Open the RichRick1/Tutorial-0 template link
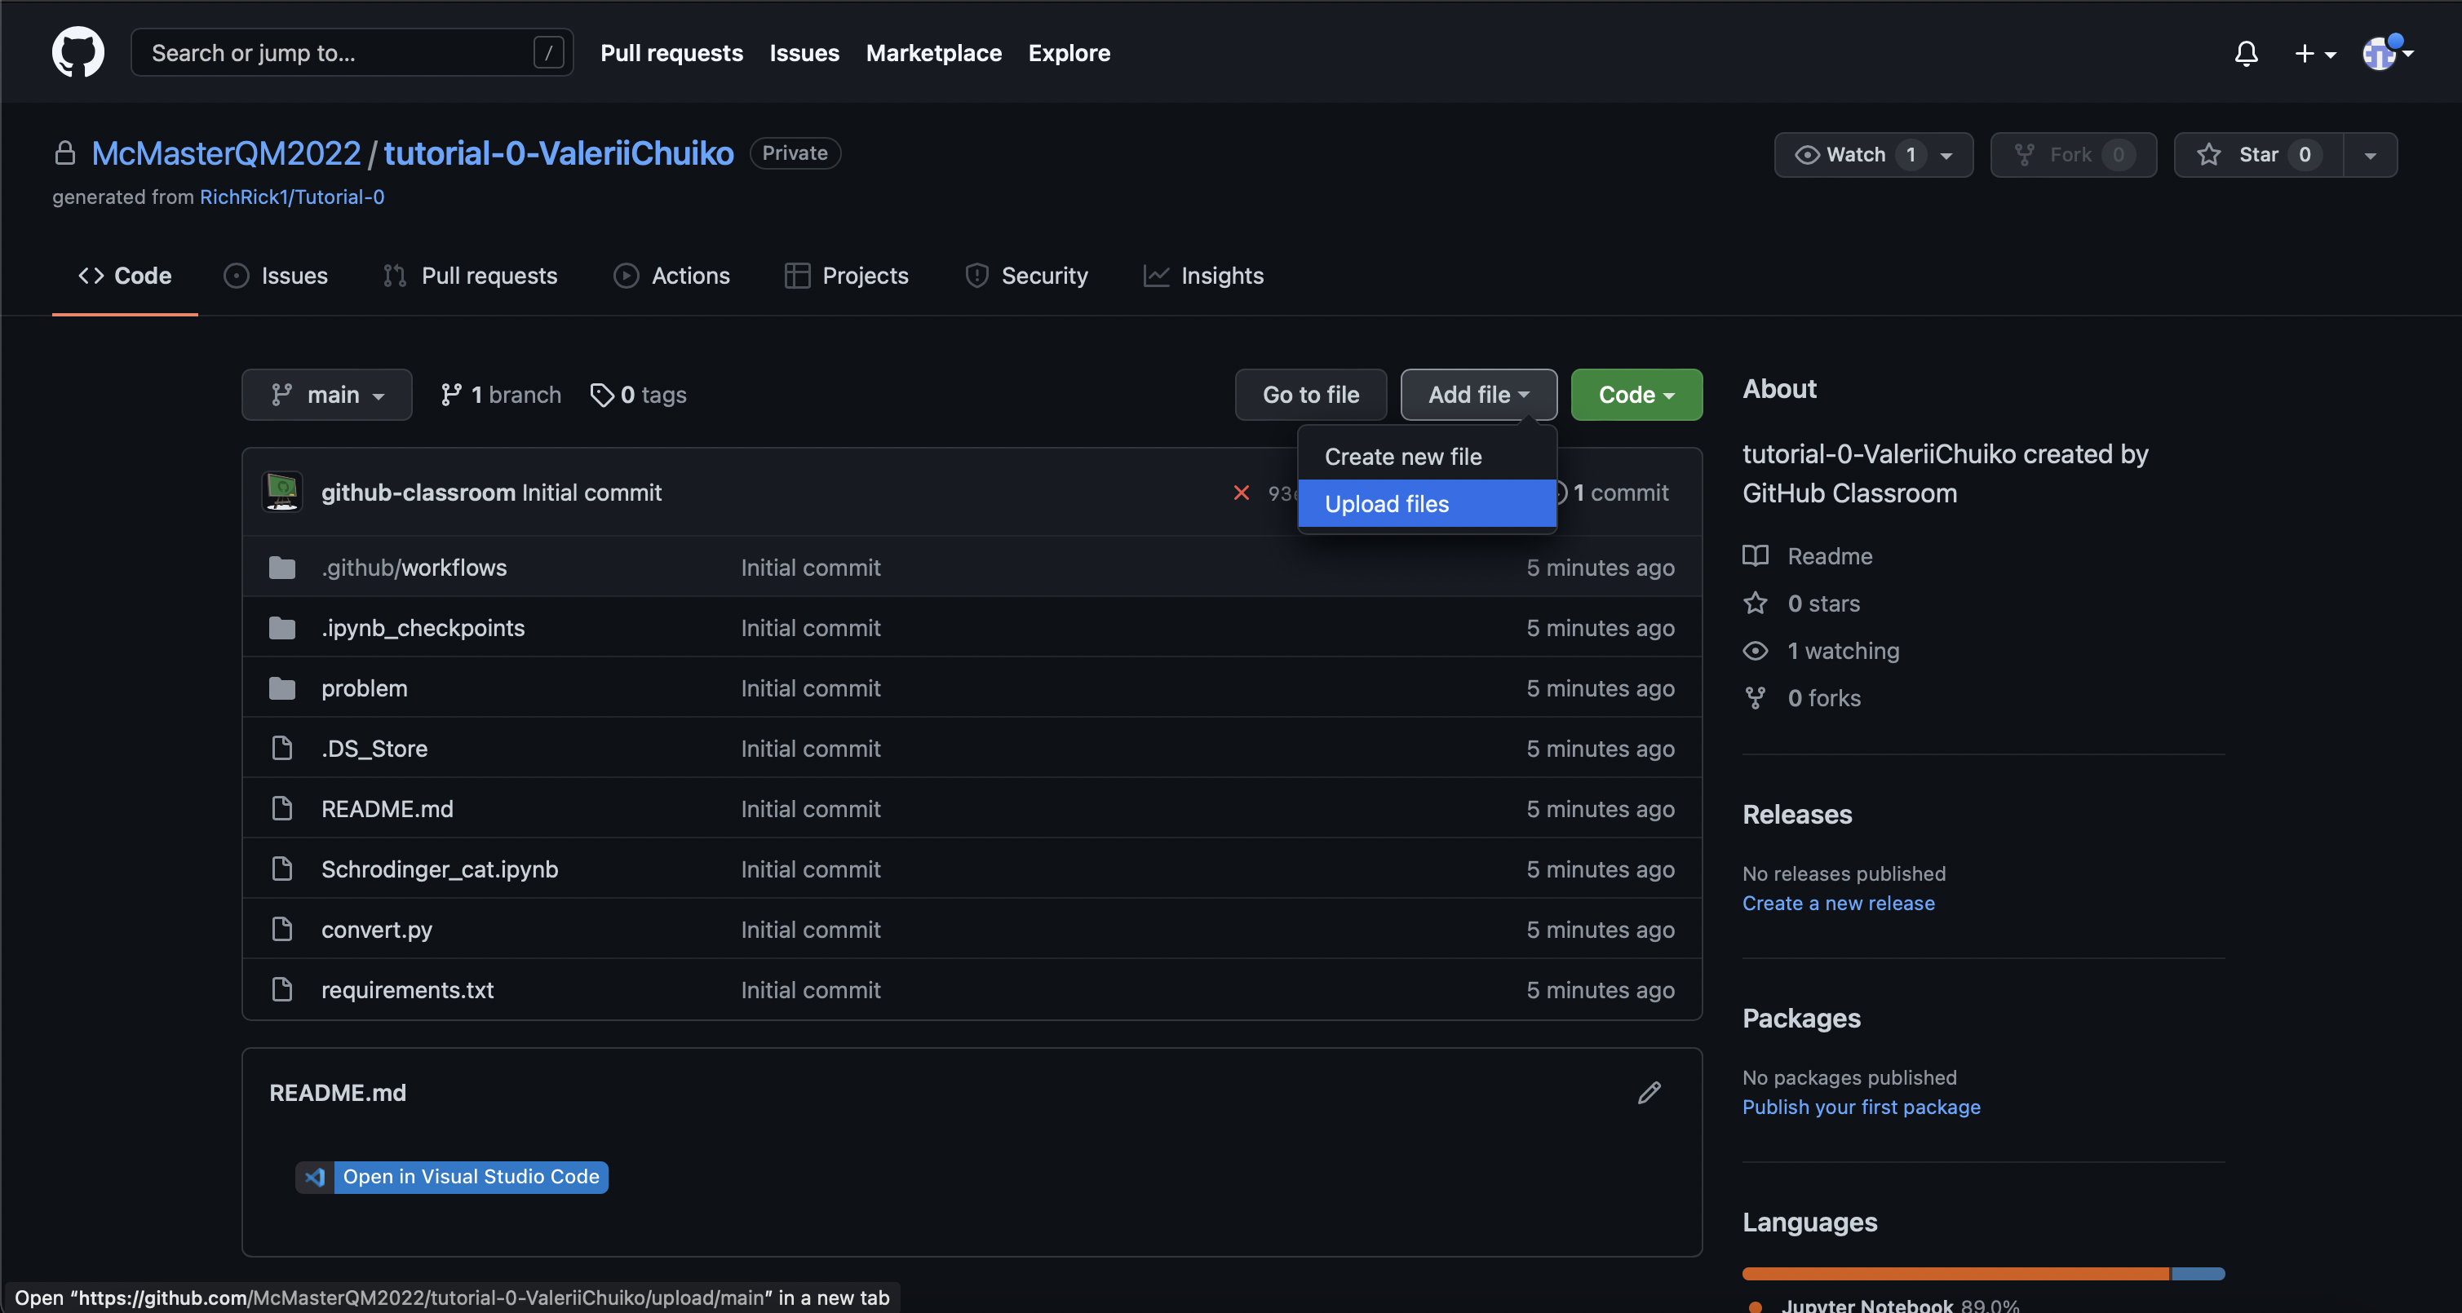The width and height of the screenshot is (2462, 1313). tap(291, 197)
